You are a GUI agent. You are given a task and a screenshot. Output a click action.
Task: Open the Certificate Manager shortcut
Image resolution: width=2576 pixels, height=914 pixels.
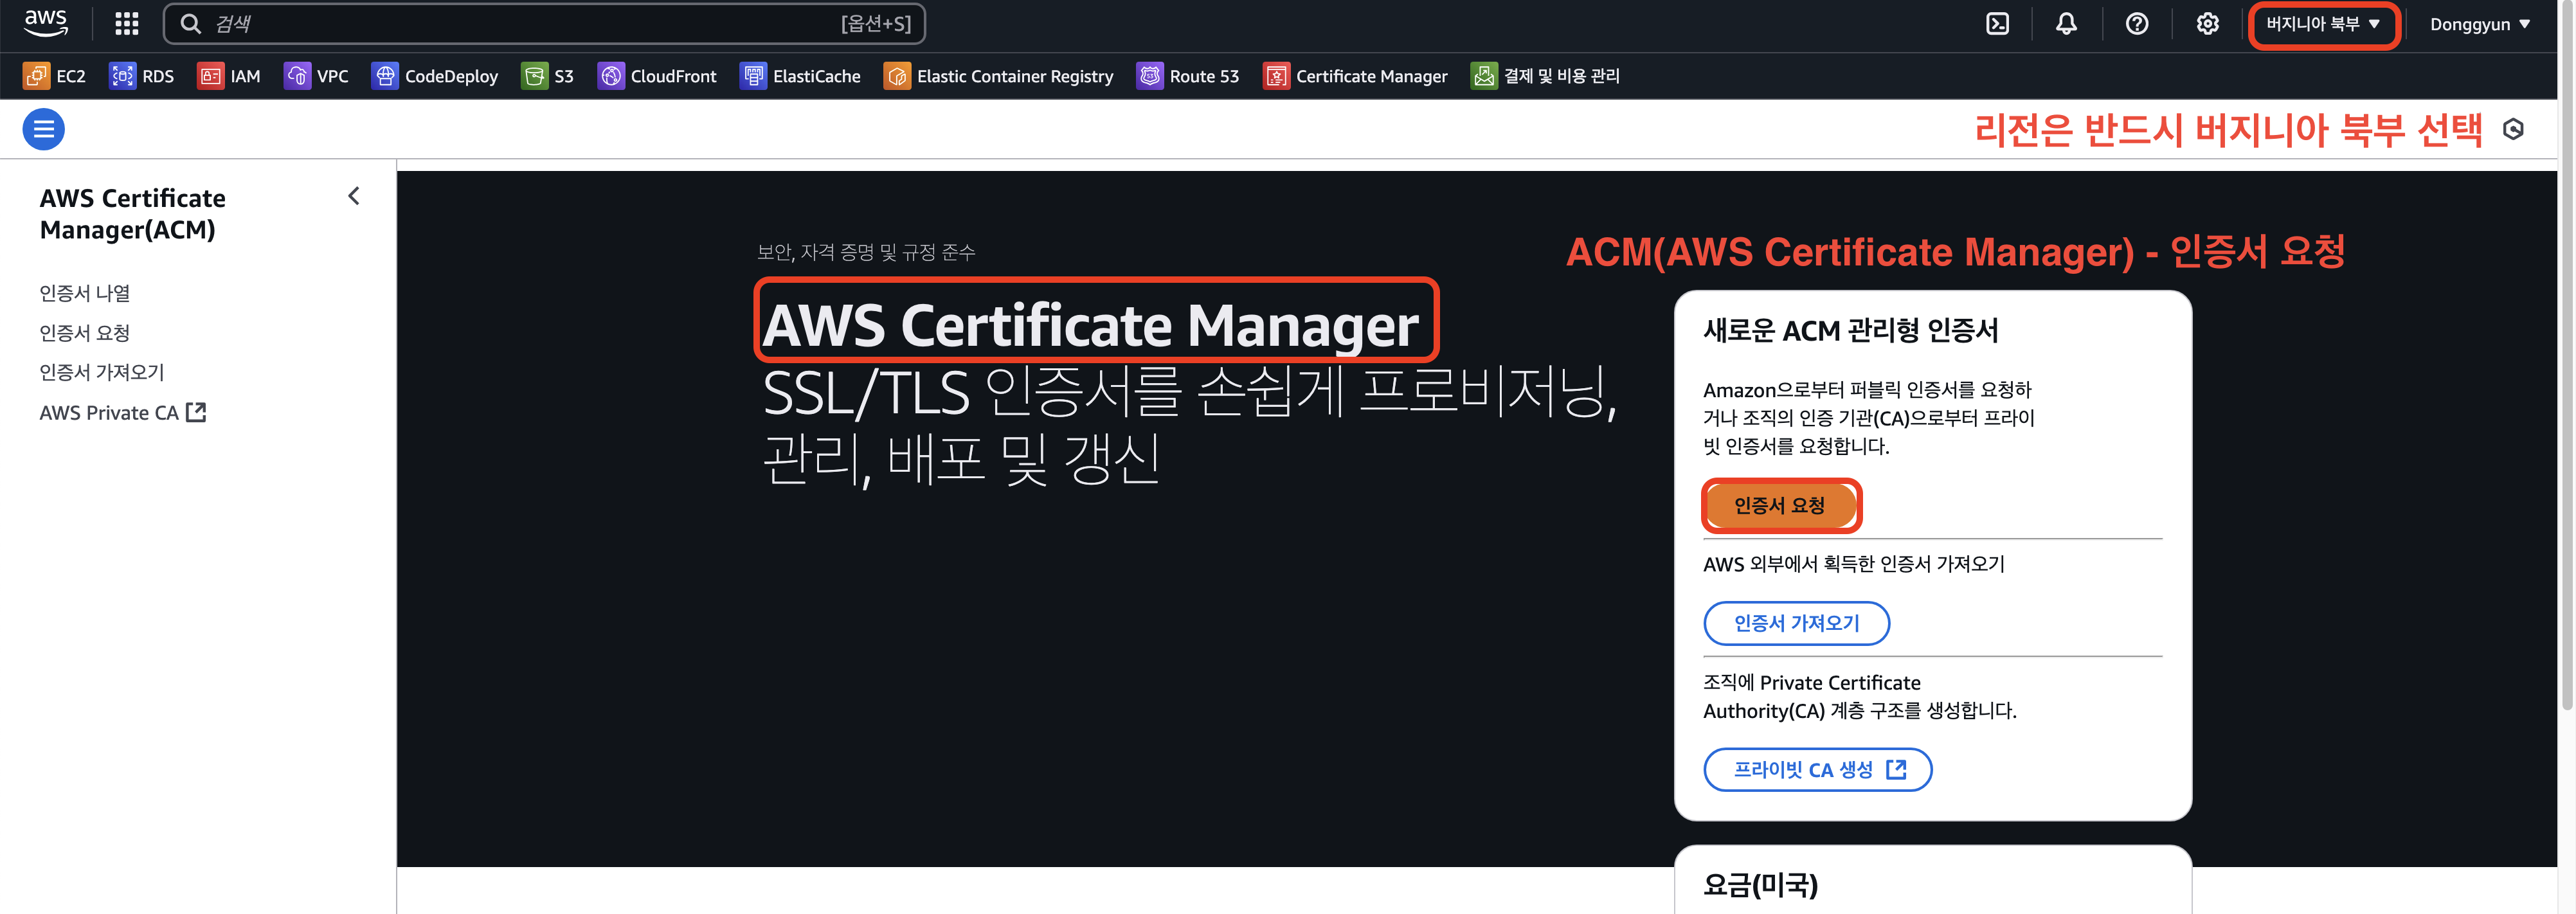click(1355, 76)
